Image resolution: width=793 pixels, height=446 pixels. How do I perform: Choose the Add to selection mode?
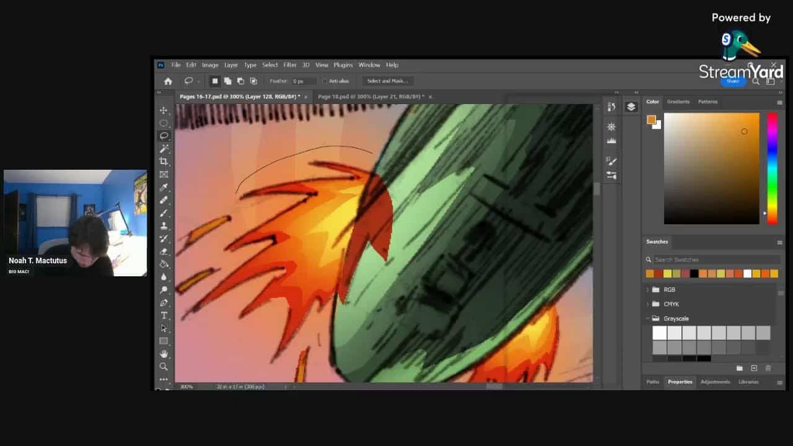227,81
